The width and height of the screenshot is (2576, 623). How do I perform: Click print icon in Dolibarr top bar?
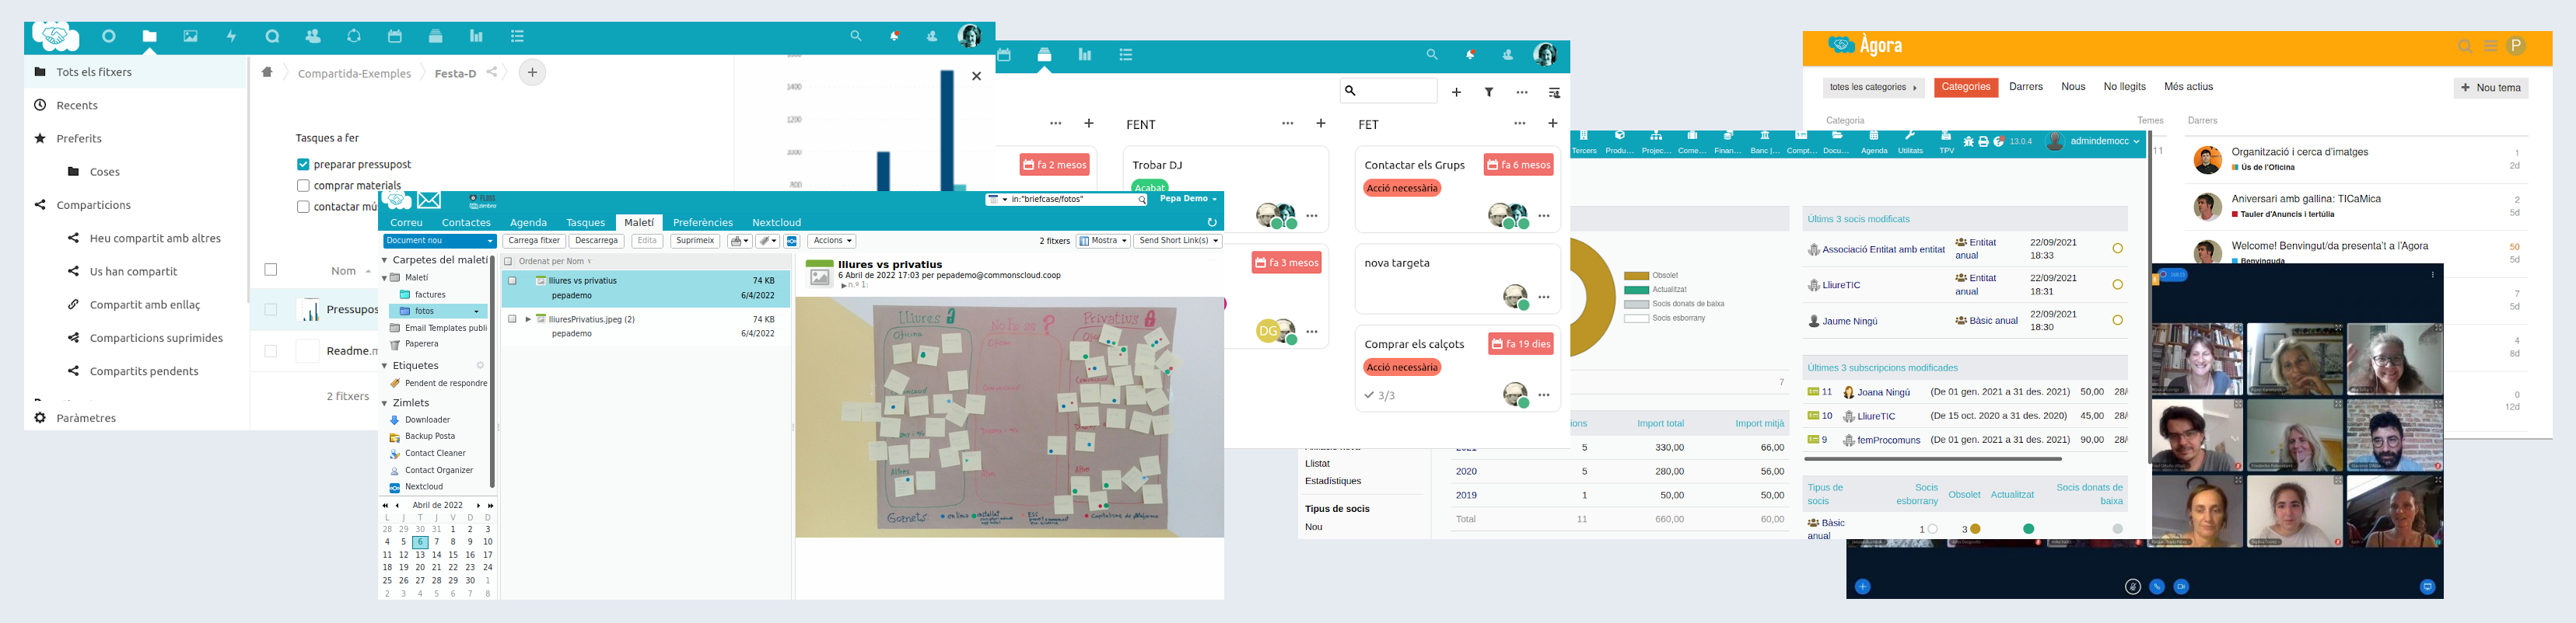pos(1983,142)
